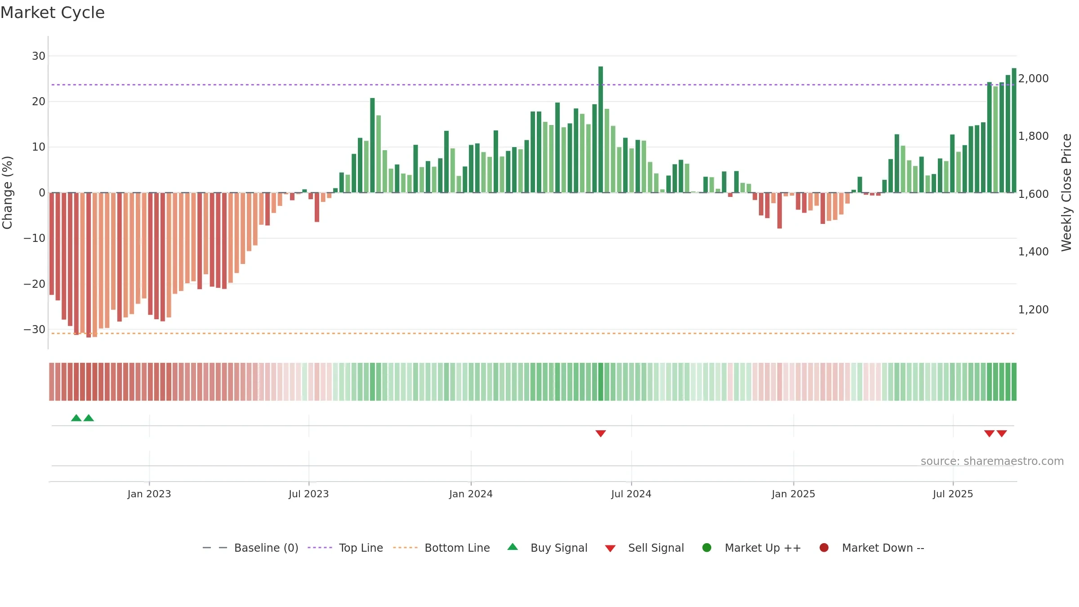Toggle the Market Up ++ legend label
1079x607 pixels.
tap(763, 548)
